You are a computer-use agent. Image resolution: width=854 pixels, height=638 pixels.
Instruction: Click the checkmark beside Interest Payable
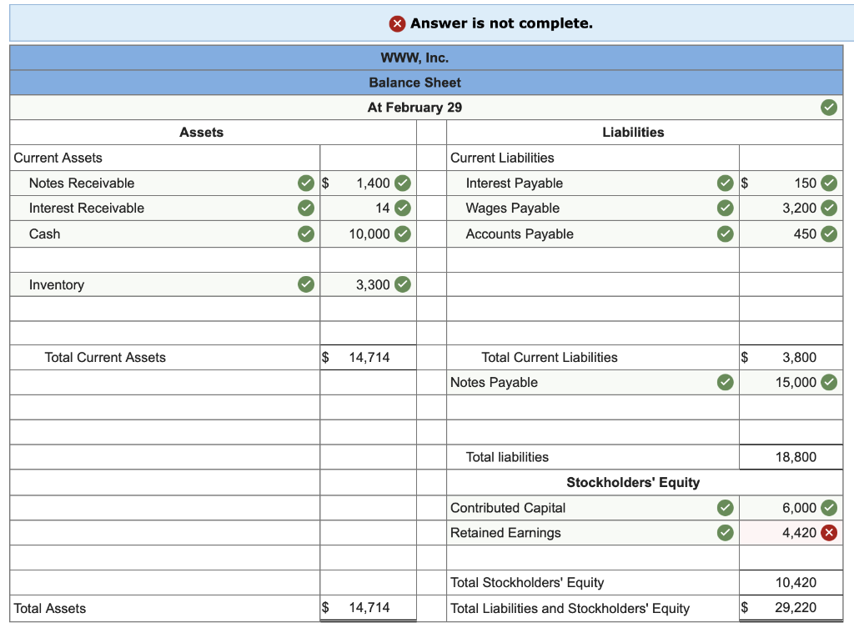tap(725, 183)
